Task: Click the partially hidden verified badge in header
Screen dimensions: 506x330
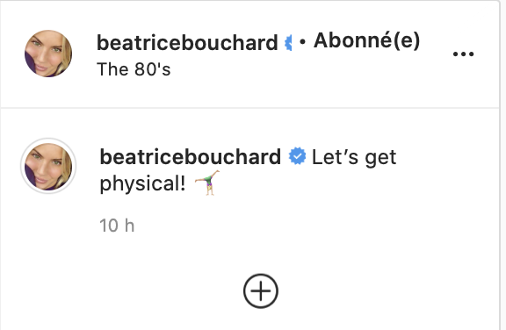Action: pos(288,43)
